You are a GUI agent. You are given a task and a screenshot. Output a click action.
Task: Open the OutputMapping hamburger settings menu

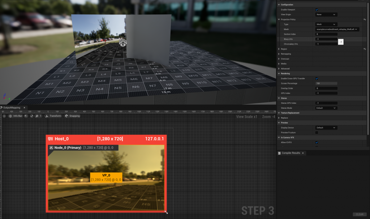(4, 116)
